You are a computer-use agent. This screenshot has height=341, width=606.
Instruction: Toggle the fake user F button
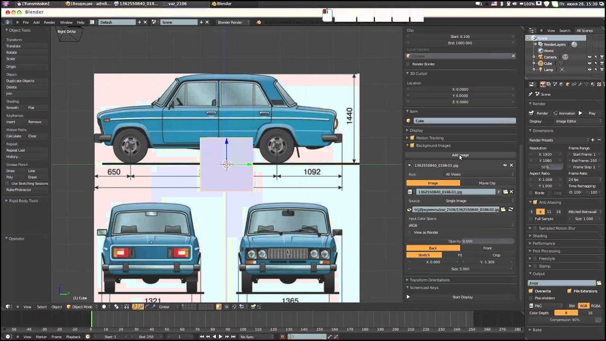coord(499,192)
